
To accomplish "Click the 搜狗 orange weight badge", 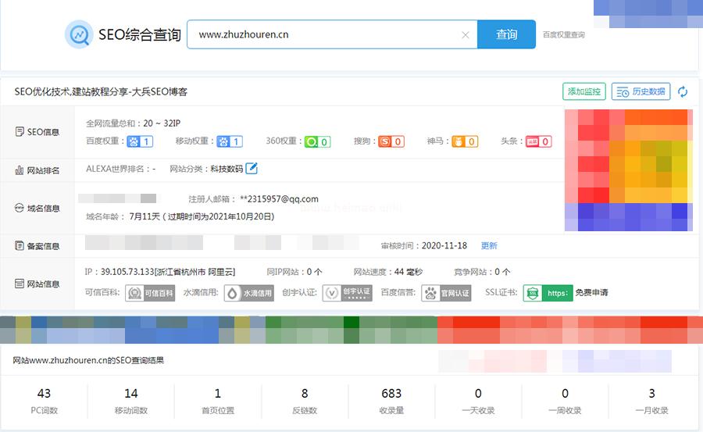I will 391,141.
